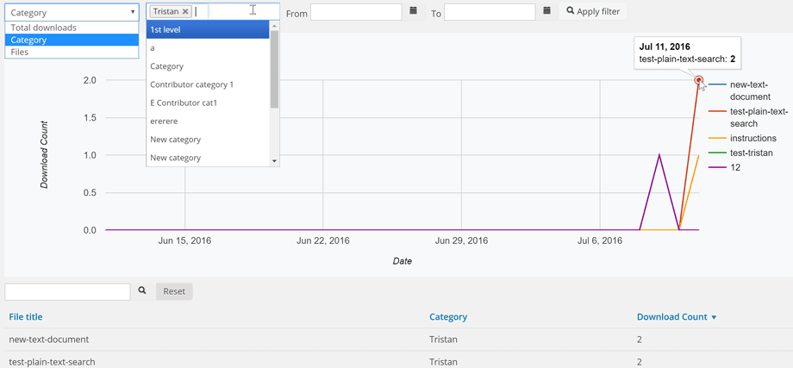Click new-text-document table row title
This screenshot has width=793, height=368.
click(49, 340)
